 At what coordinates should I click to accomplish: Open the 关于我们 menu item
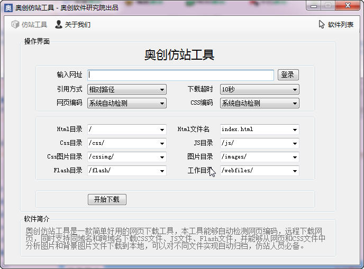pyautogui.click(x=77, y=24)
